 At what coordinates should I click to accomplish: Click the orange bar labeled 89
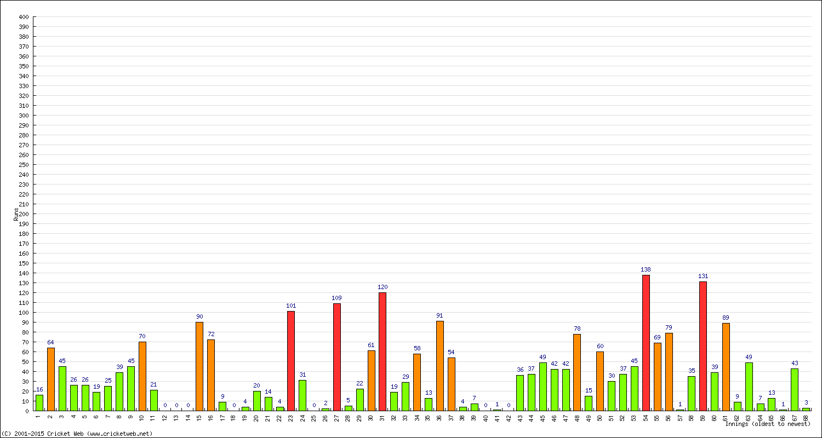[726, 367]
